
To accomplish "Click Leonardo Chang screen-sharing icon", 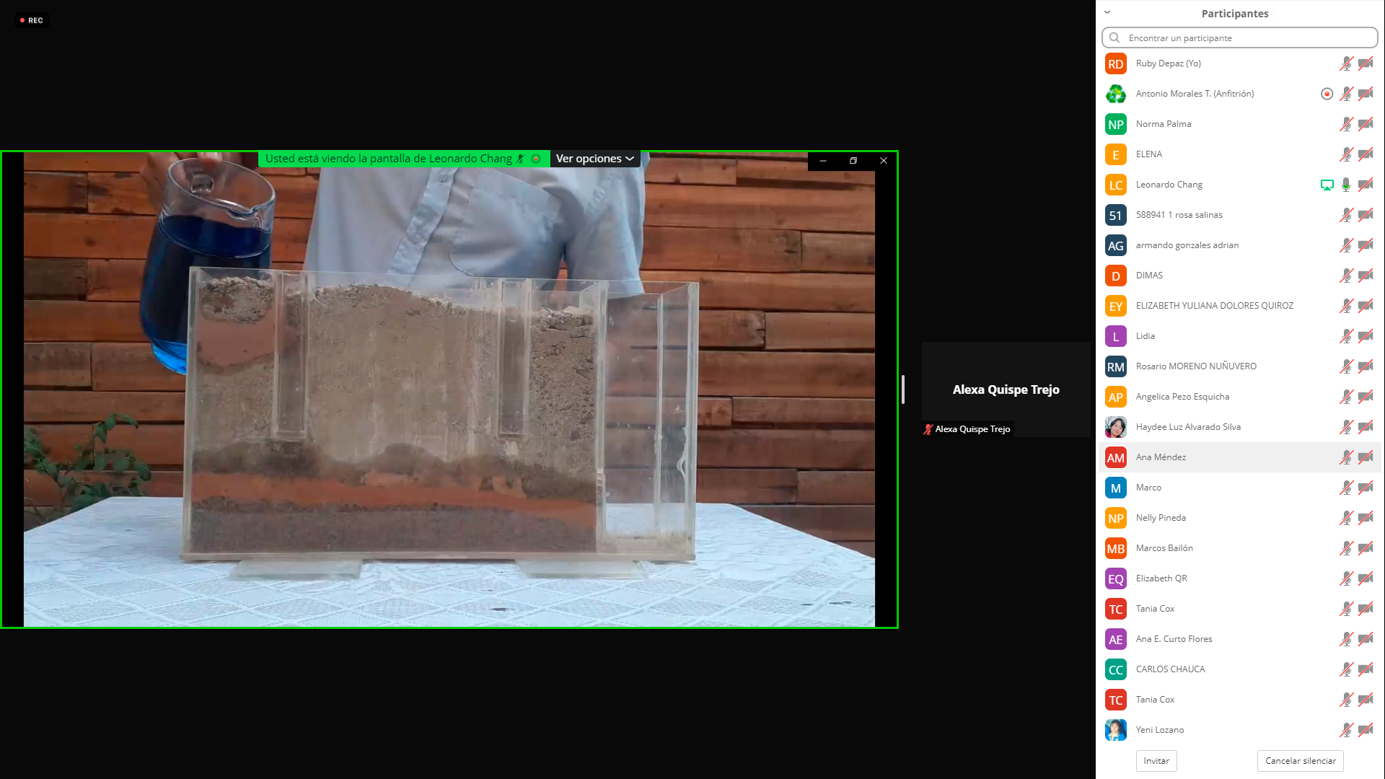I will [x=1327, y=185].
